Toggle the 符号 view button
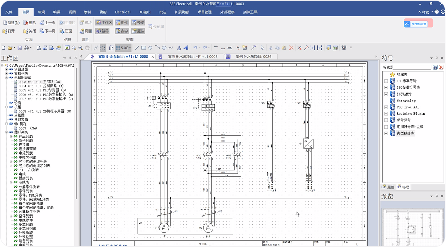The width and height of the screenshot is (446, 247). click(103, 31)
